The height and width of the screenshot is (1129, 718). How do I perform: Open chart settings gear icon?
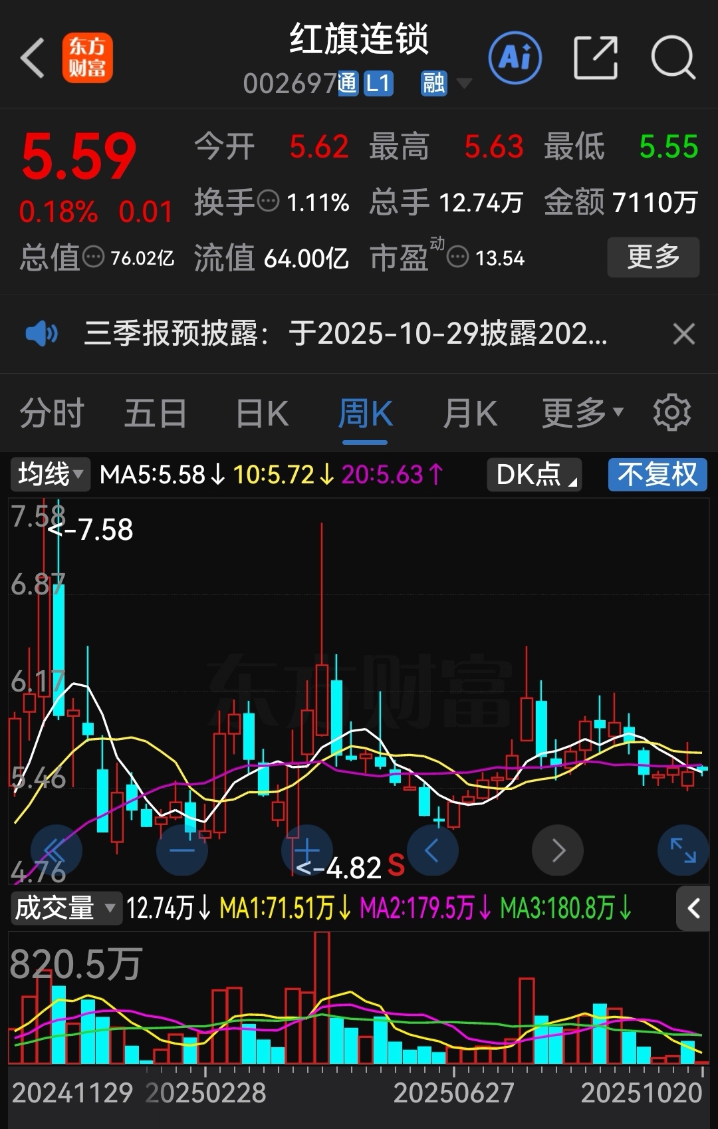click(672, 413)
